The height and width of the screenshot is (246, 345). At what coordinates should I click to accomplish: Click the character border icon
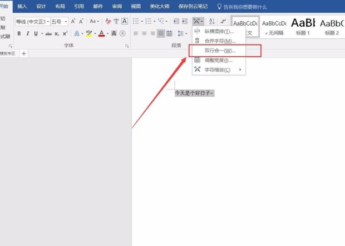[125, 21]
